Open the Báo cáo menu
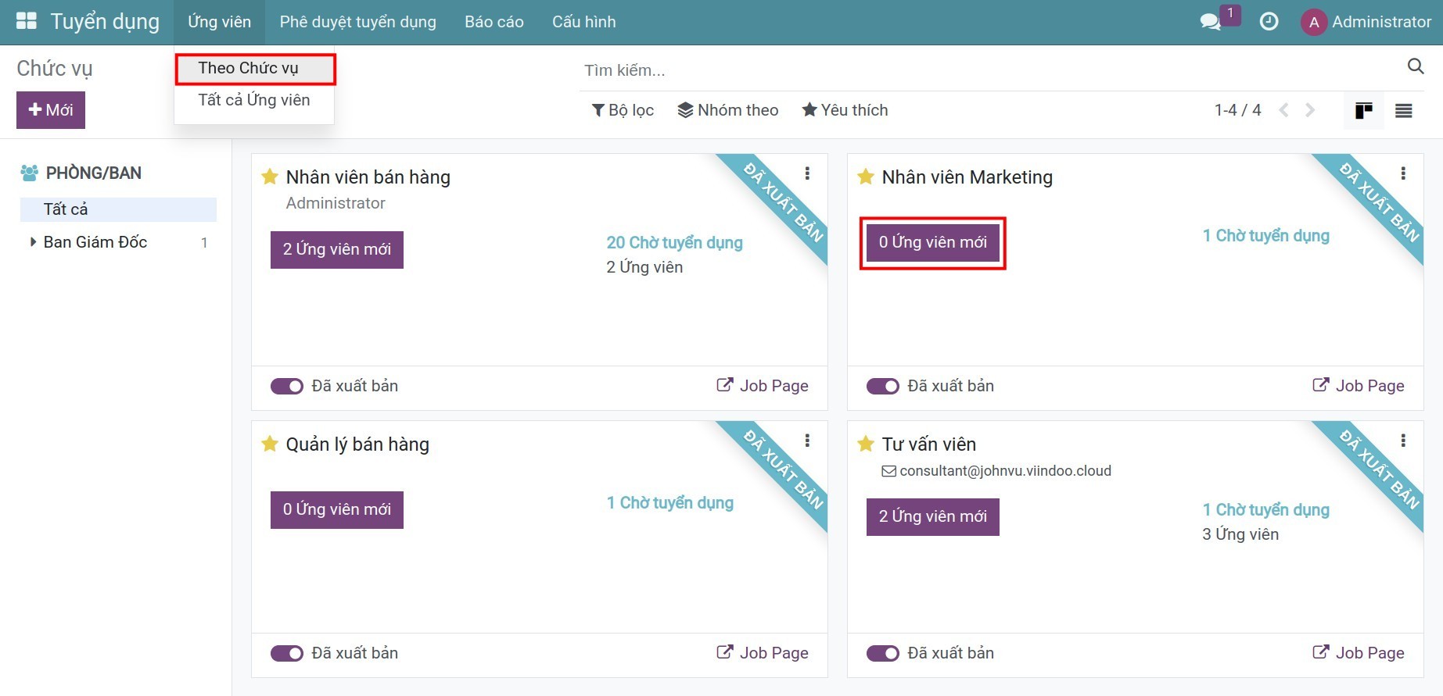This screenshot has height=696, width=1443. (x=494, y=22)
